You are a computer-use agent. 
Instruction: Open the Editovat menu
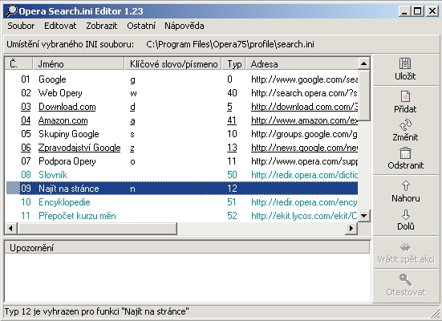tap(60, 26)
